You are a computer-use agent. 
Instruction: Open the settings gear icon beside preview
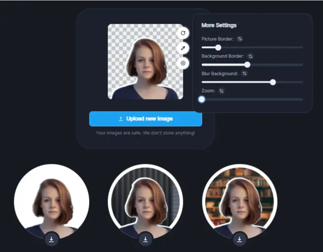pyautogui.click(x=183, y=63)
